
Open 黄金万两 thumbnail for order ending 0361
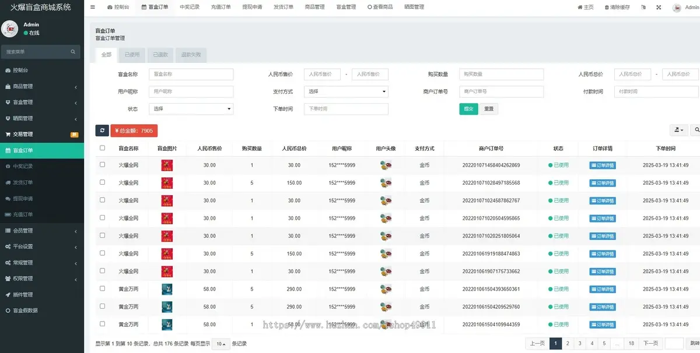tap(167, 289)
